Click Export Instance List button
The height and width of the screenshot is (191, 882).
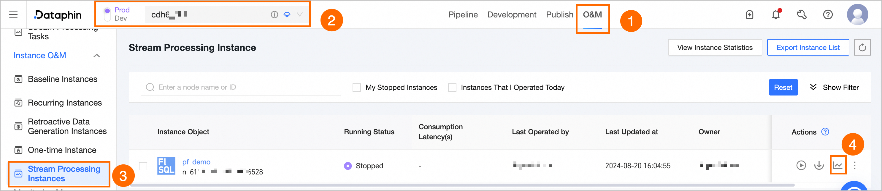click(x=808, y=47)
